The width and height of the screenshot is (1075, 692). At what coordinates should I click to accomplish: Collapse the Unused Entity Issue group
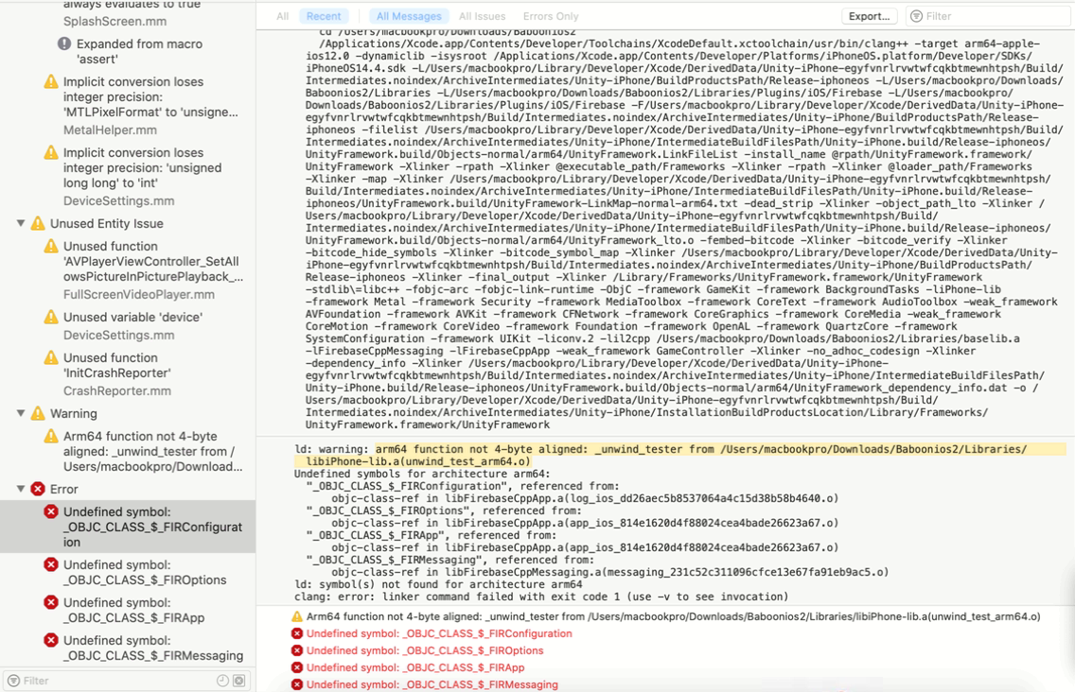(21, 223)
